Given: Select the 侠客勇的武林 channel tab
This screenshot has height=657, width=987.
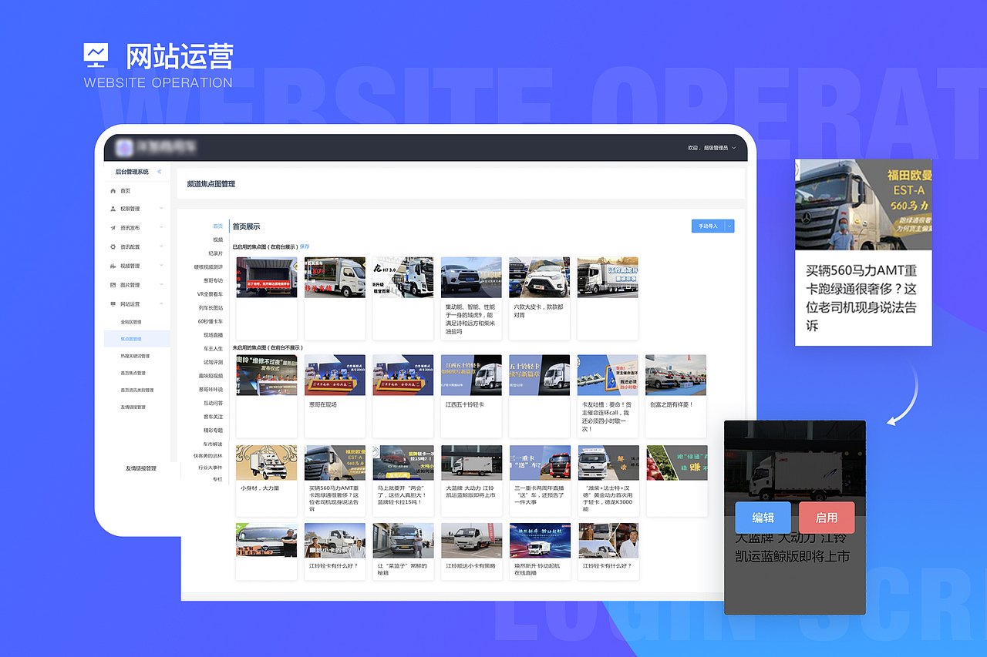Looking at the screenshot, I should [x=208, y=456].
